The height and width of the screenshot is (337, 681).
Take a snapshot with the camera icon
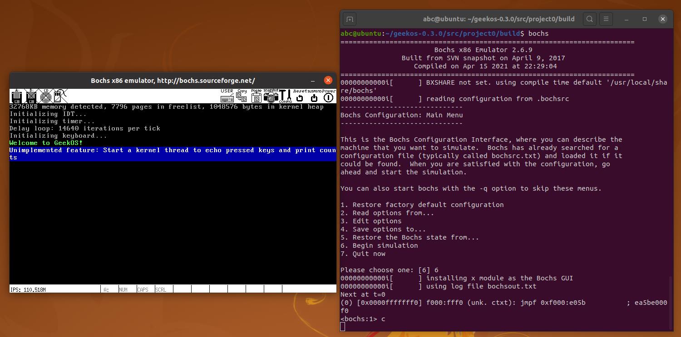pyautogui.click(x=271, y=96)
